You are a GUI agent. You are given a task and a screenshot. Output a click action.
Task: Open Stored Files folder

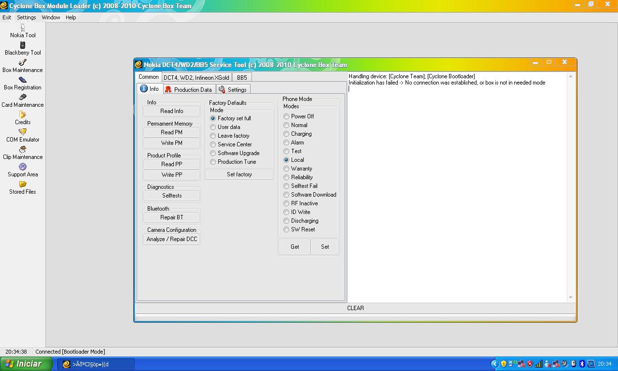click(x=23, y=185)
